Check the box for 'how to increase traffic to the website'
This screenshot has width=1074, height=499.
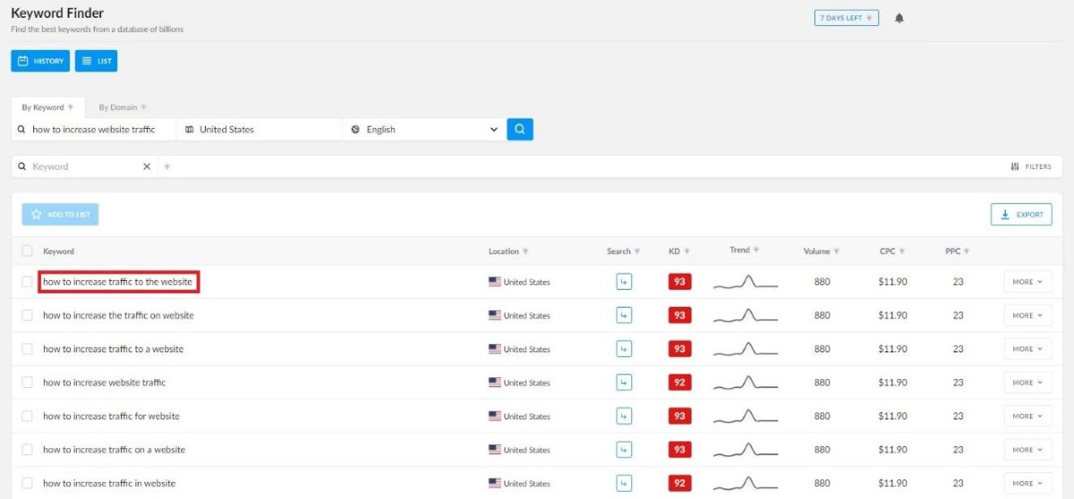pyautogui.click(x=27, y=282)
